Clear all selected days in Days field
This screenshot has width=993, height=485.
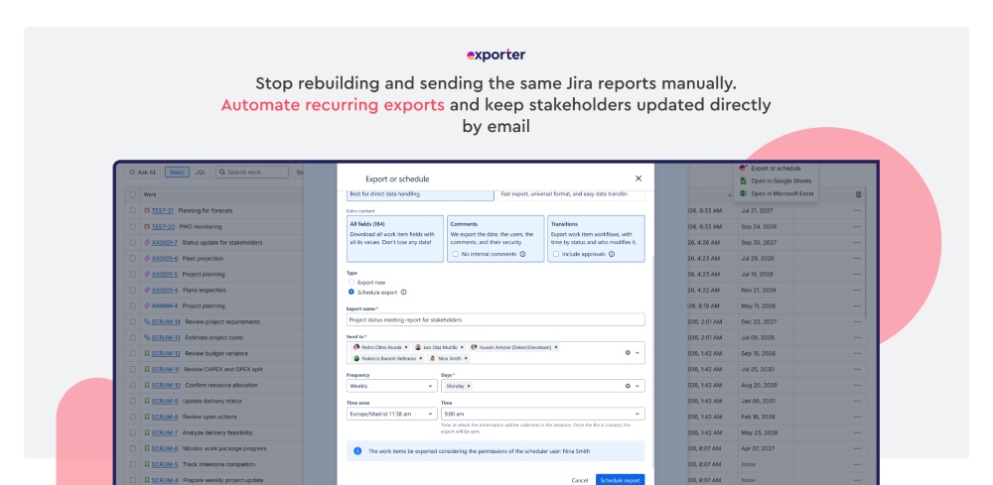pos(628,386)
